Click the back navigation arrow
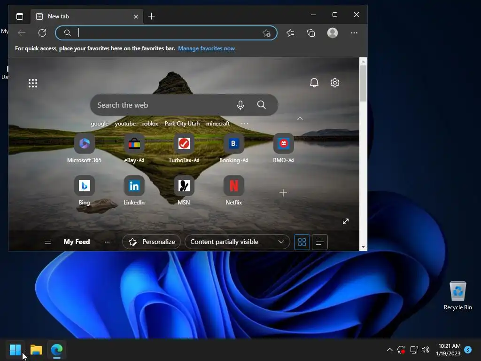 point(22,33)
